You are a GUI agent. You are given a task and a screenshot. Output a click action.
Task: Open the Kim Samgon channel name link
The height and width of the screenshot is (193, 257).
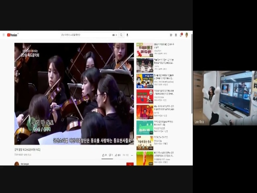click(x=25, y=164)
